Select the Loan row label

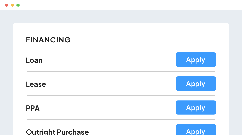click(34, 60)
